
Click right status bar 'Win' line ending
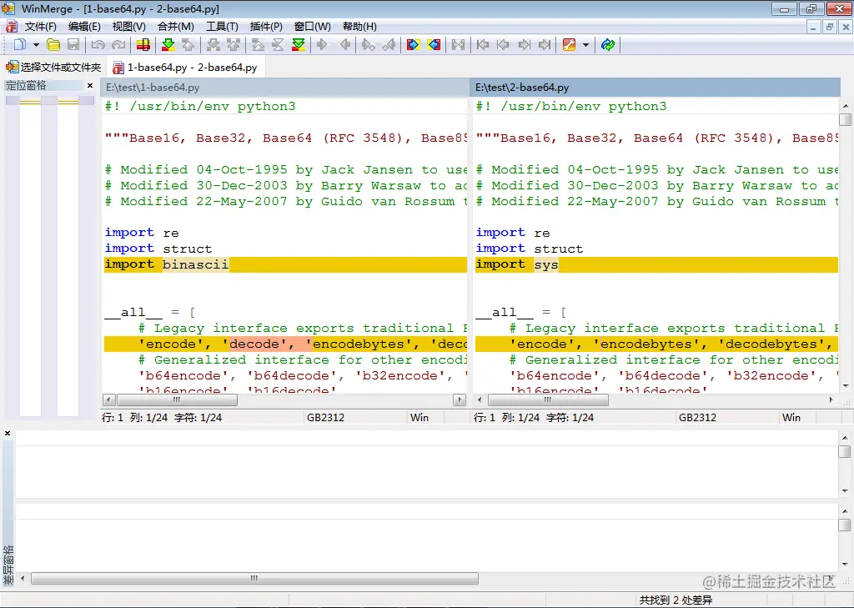pyautogui.click(x=791, y=418)
